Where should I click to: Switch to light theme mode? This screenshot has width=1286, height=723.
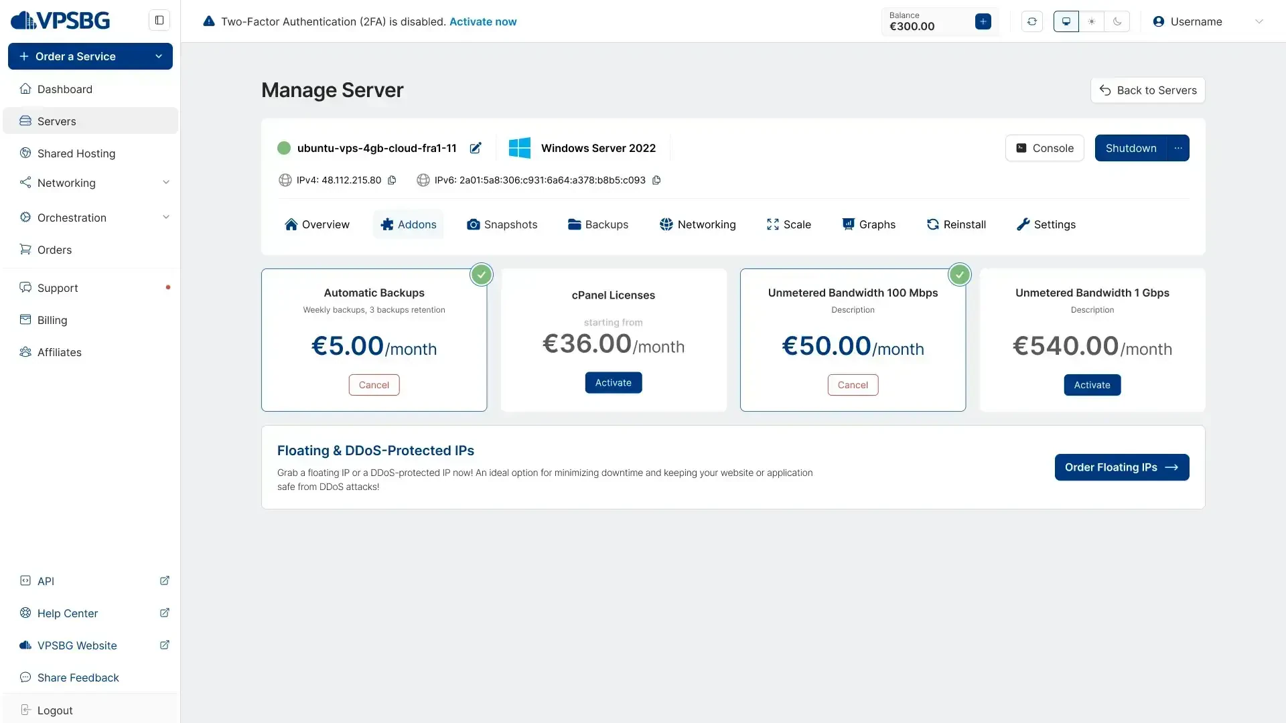click(1092, 21)
